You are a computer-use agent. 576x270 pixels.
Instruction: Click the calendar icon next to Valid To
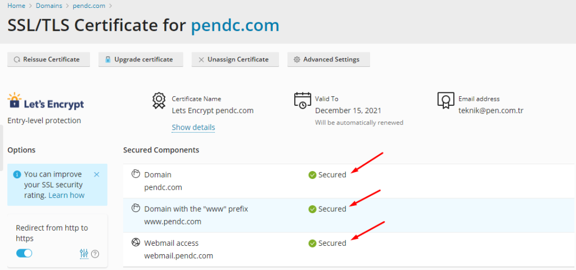point(302,100)
